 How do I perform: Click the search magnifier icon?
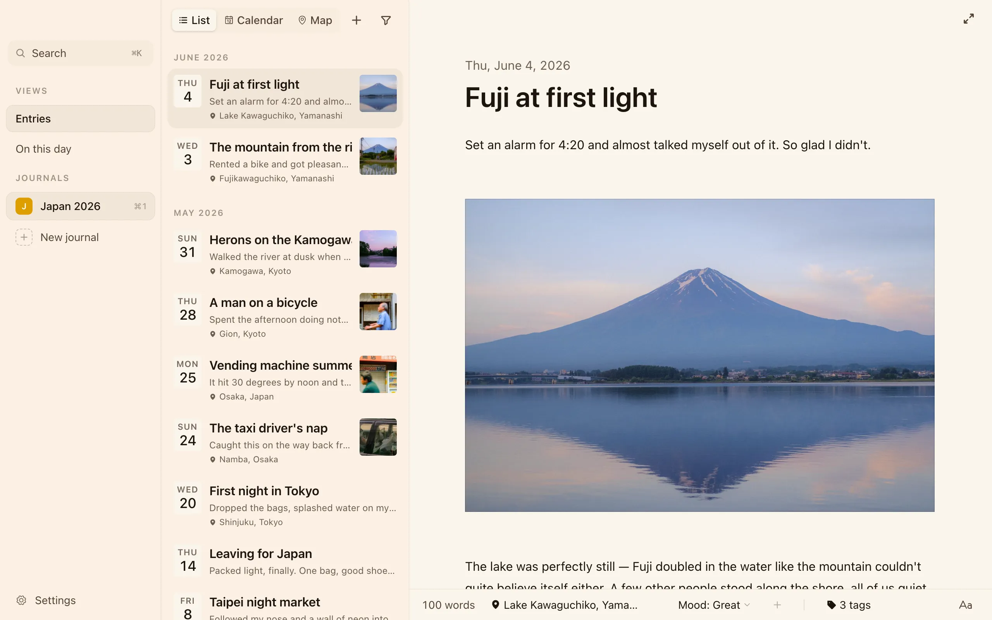tap(21, 53)
